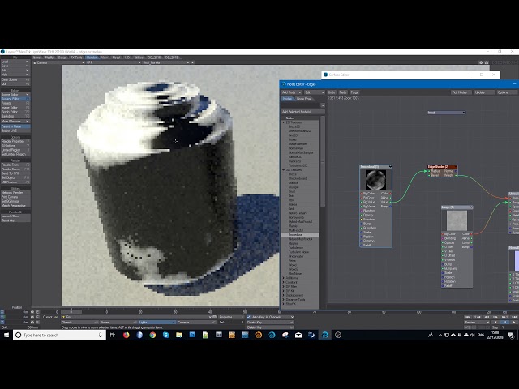Collapse the 2D Textures tree group

point(284,122)
